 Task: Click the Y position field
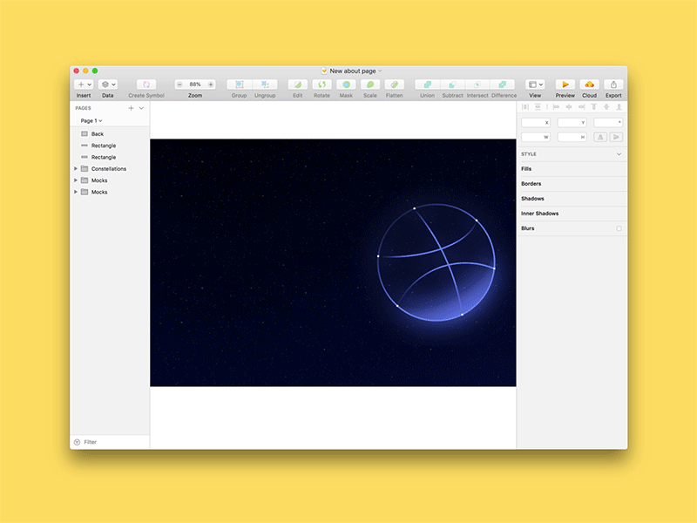coord(572,122)
